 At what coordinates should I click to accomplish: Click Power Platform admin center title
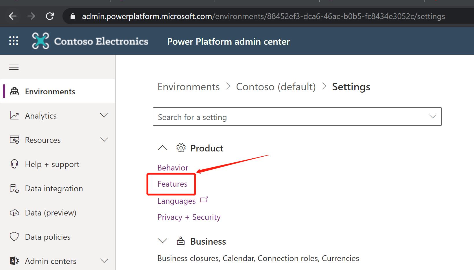coord(228,42)
